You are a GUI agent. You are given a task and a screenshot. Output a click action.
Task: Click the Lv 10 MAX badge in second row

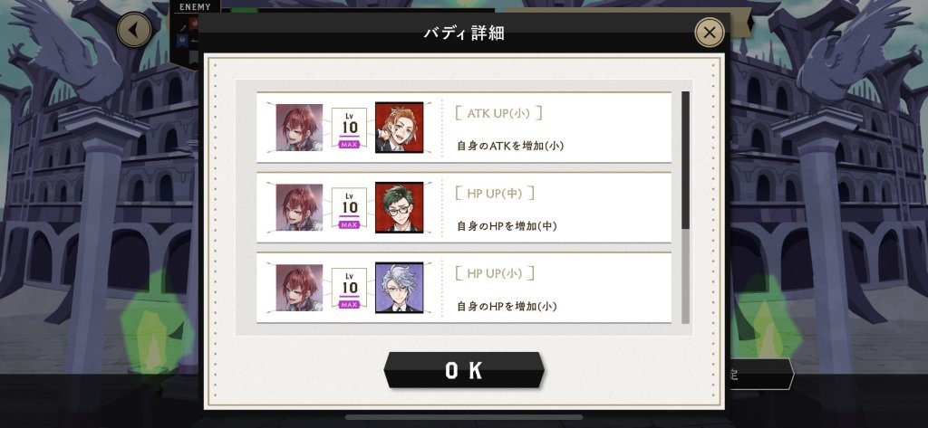[349, 207]
